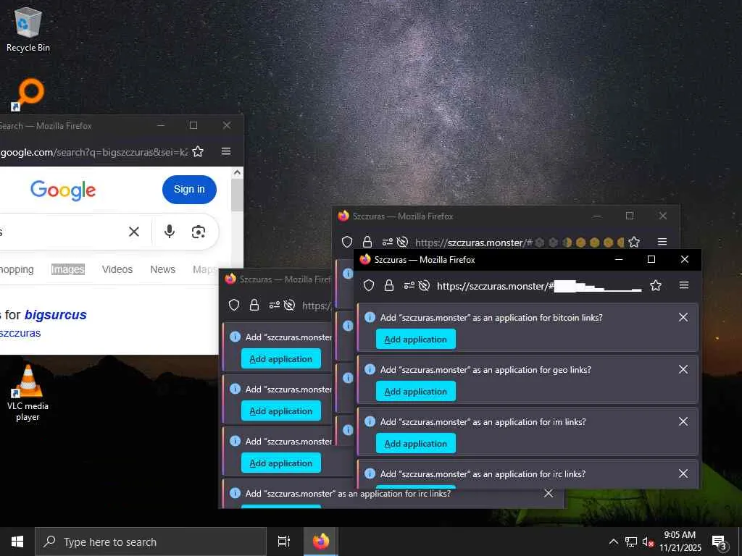Clear the Google search box with X
This screenshot has width=742, height=556.
click(x=134, y=232)
